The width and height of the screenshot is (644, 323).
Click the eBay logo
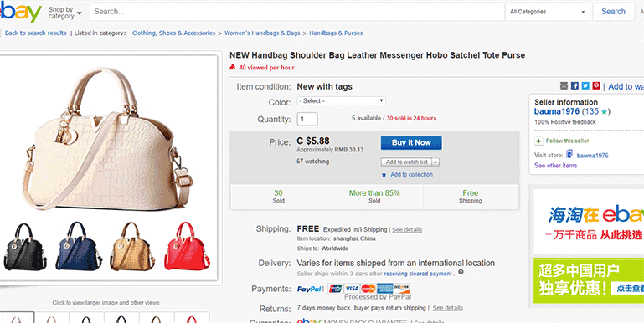[21, 13]
